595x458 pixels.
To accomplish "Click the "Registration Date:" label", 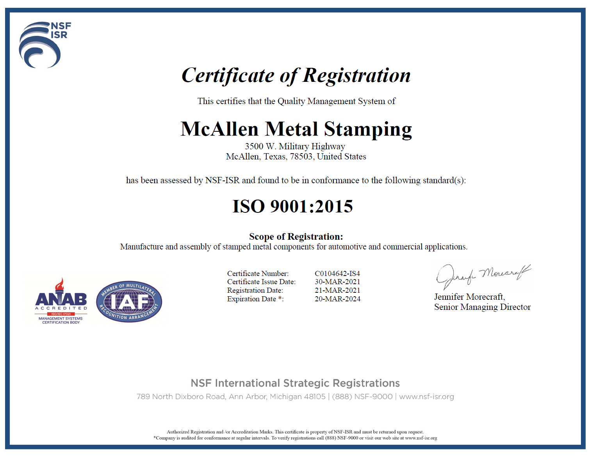I will (255, 290).
